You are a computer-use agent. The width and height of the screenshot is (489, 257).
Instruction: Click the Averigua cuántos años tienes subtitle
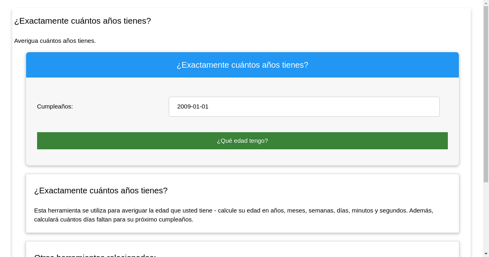[55, 41]
